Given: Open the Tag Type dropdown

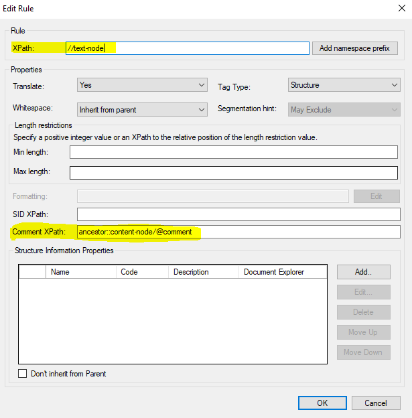Looking at the screenshot, I should point(344,85).
